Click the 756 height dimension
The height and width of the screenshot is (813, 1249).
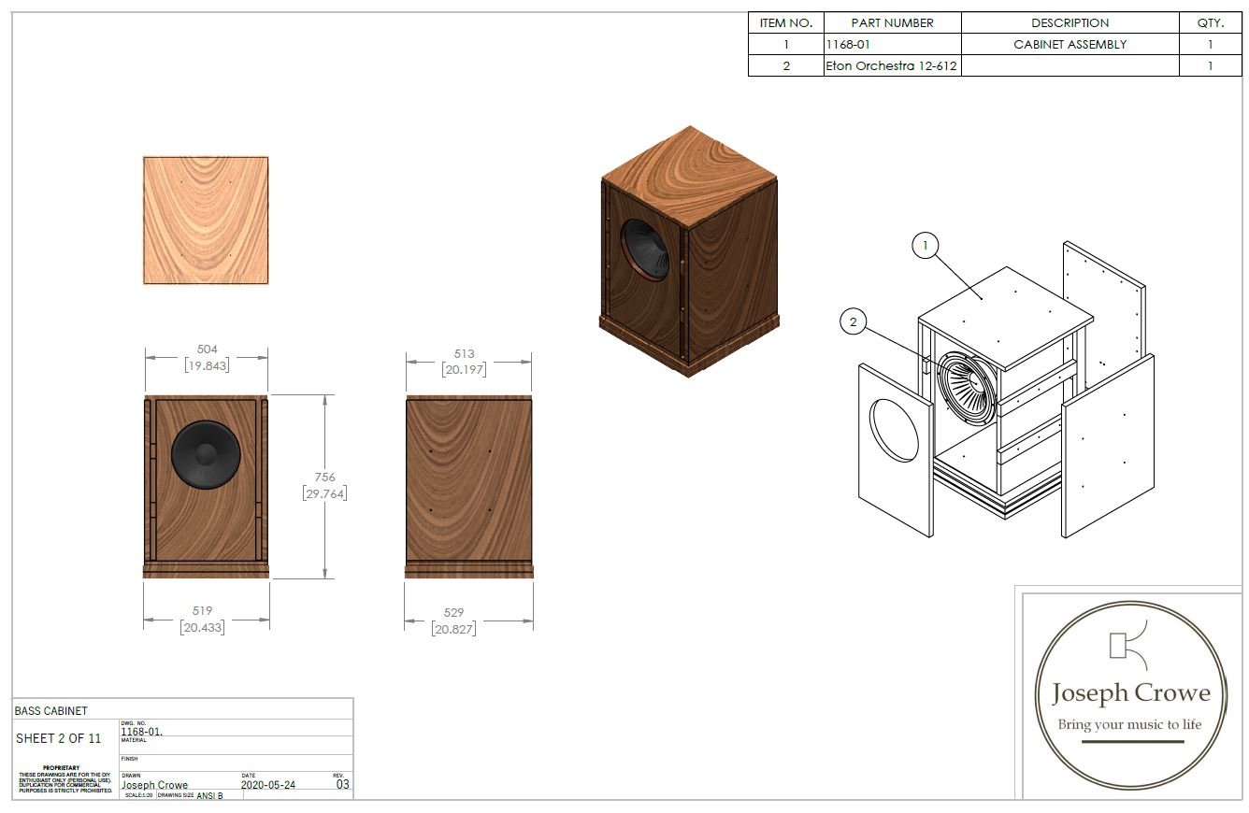[x=324, y=478]
